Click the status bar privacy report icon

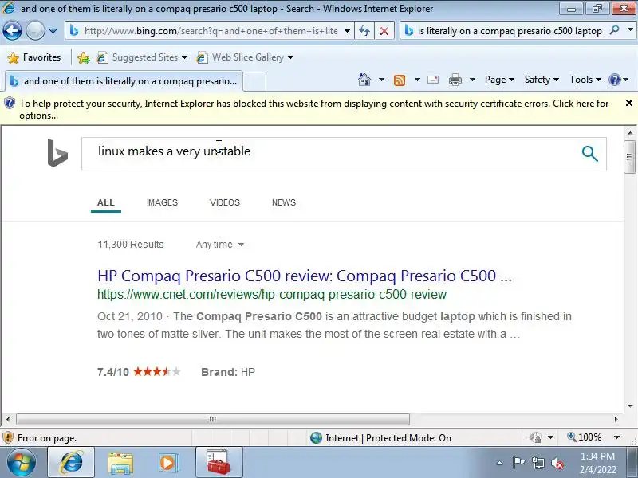tap(535, 437)
